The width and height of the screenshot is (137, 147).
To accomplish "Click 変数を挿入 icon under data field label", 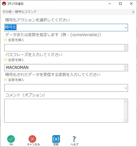I will tap(5, 40).
